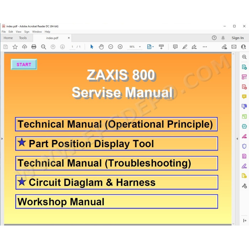Open Compress PDF tool in right pane
Image resolution: width=249 pixels, height=249 pixels.
(x=244, y=126)
